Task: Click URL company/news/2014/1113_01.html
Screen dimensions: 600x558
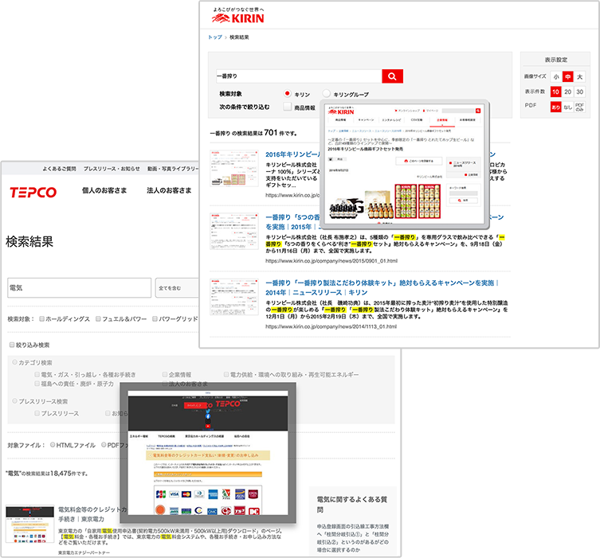Action: tap(331, 327)
